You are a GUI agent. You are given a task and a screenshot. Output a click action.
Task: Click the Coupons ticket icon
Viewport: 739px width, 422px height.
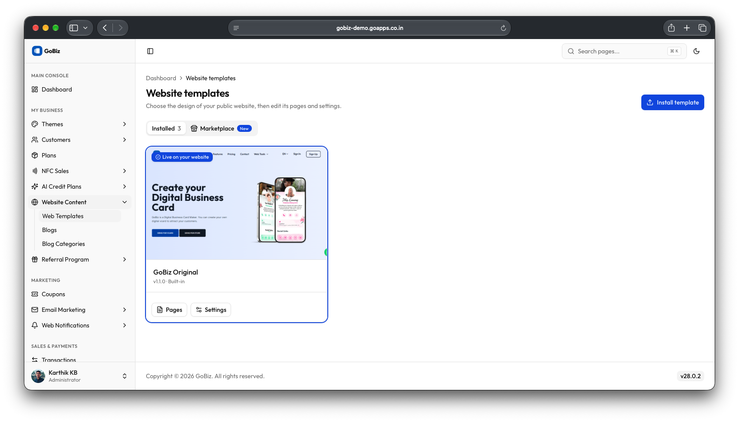35,294
